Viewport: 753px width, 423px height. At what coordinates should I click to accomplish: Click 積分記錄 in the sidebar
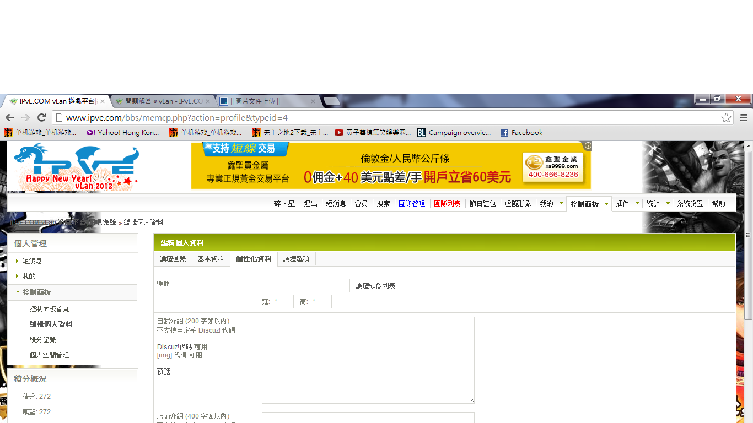[x=43, y=340]
